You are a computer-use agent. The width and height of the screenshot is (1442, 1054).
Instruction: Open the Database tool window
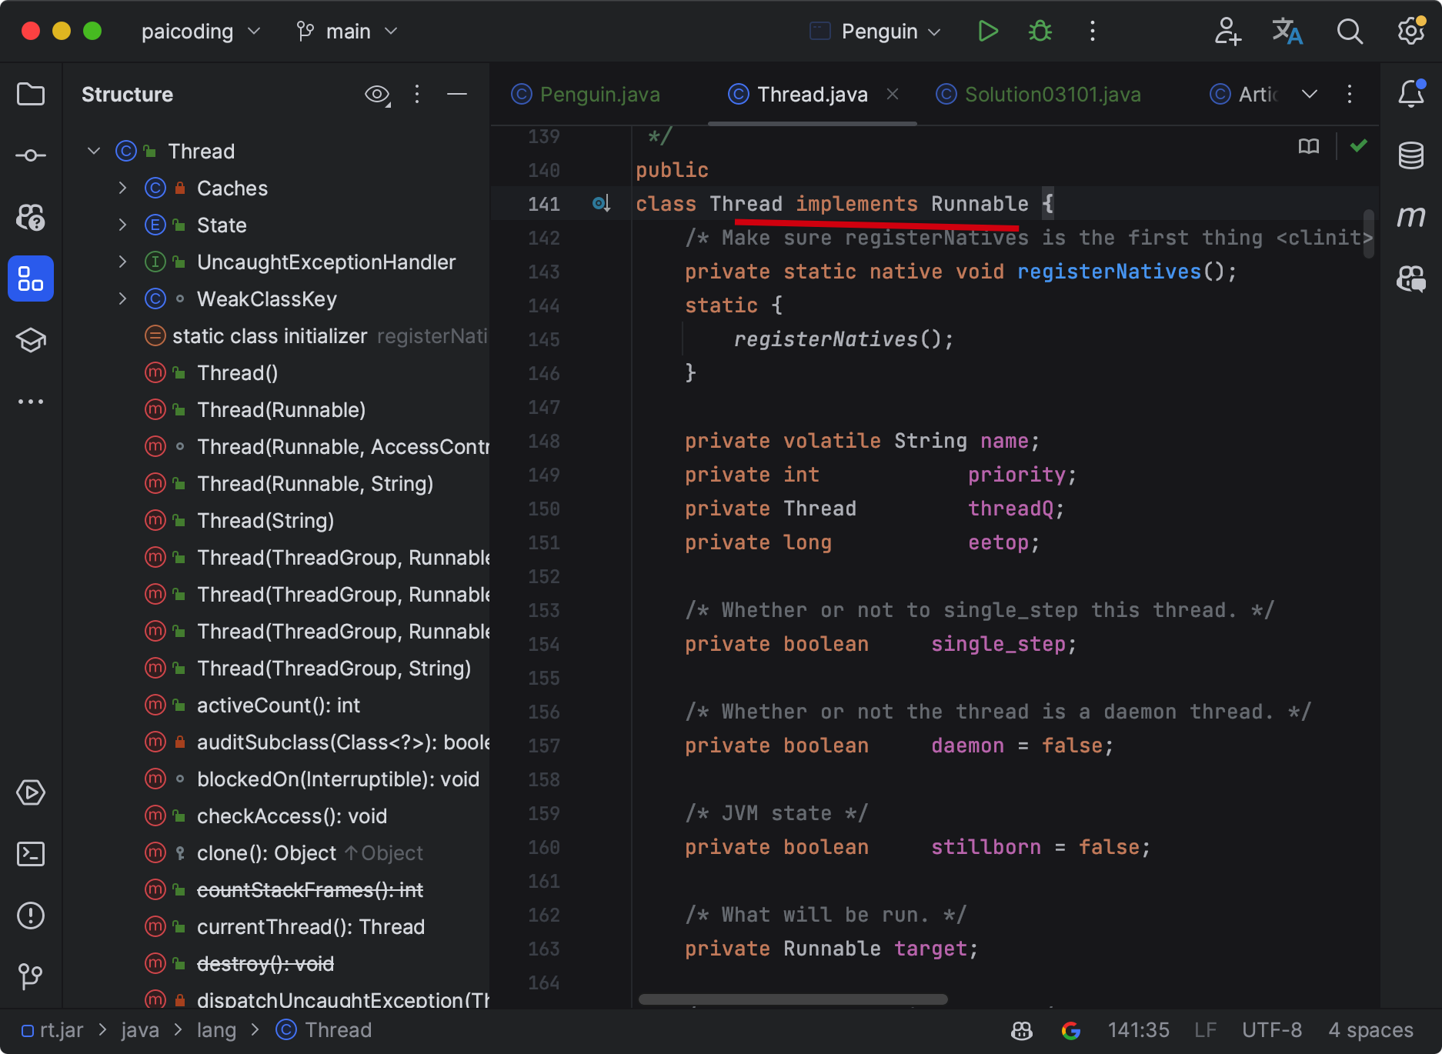(1411, 155)
